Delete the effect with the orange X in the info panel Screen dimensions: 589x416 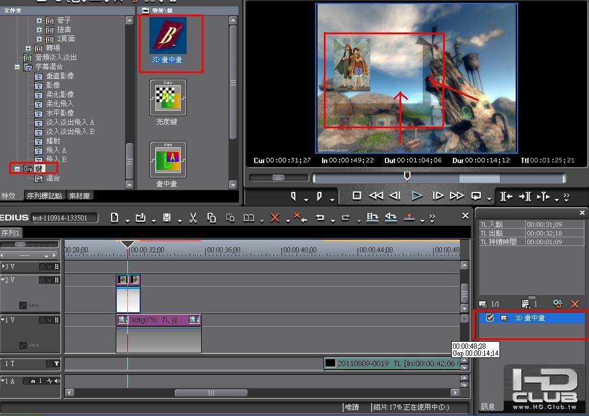click(x=574, y=304)
